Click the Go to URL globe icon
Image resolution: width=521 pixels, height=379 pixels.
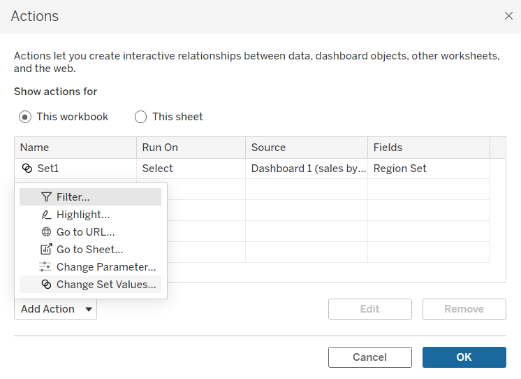coord(46,232)
